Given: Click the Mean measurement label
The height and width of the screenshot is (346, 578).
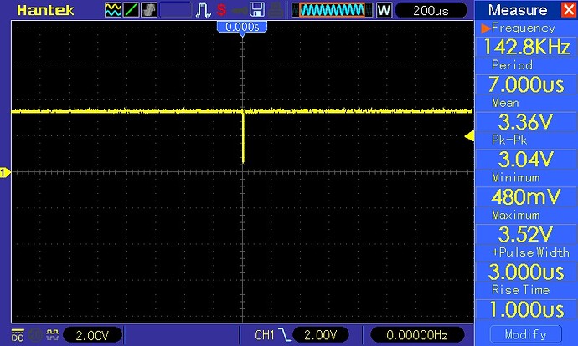Looking at the screenshot, I should pos(505,103).
